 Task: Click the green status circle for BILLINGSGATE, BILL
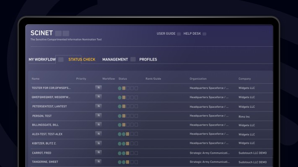119,125
